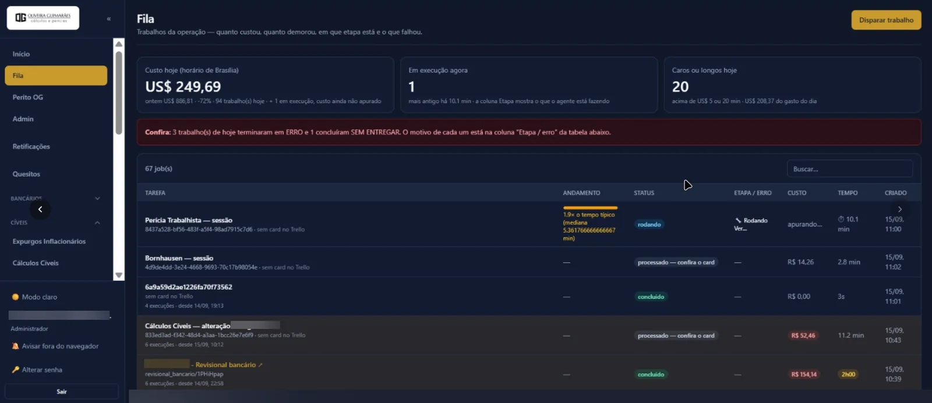Image resolution: width=932 pixels, height=403 pixels.
Task: Focus the Buscar search field
Action: pos(850,169)
